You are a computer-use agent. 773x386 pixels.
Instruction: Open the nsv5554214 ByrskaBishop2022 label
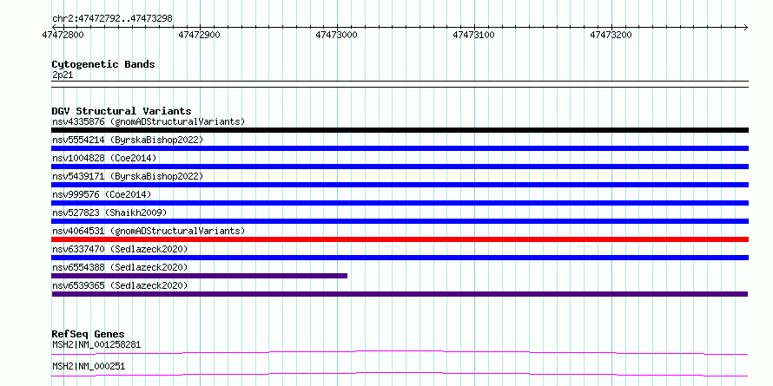click(127, 140)
